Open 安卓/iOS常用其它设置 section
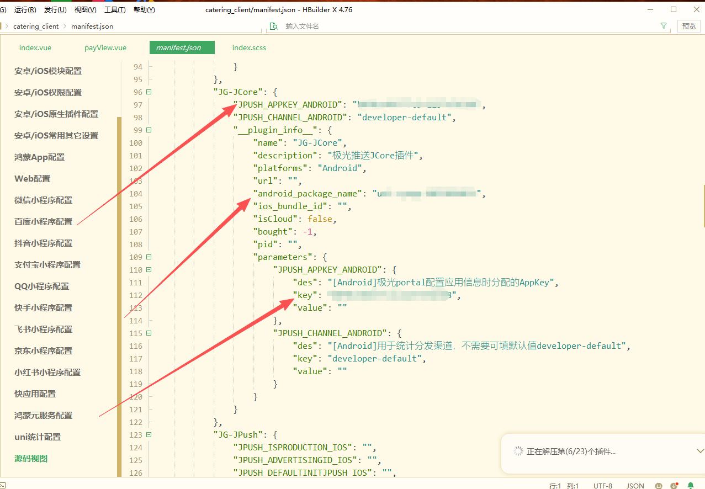The height and width of the screenshot is (489, 705). (x=56, y=136)
